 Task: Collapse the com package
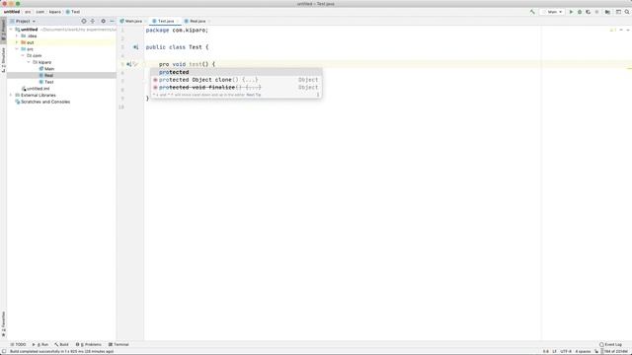coord(23,55)
